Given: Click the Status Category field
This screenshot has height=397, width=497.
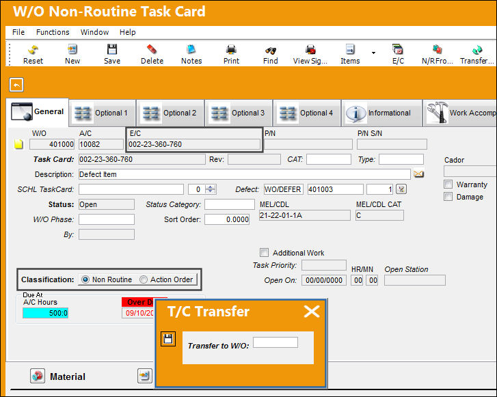Looking at the screenshot, I should tap(230, 204).
